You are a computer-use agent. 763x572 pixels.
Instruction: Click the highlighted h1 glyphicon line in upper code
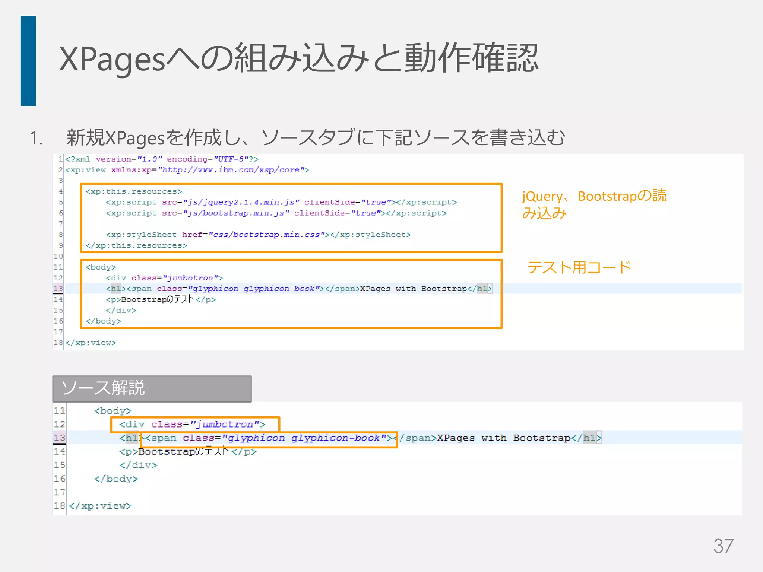(x=299, y=289)
